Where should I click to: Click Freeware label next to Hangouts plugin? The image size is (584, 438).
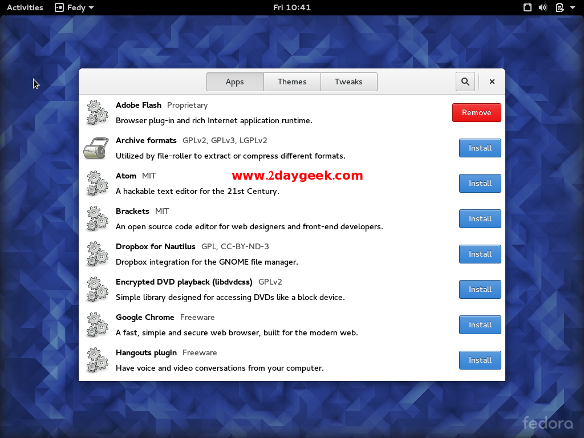(x=200, y=352)
